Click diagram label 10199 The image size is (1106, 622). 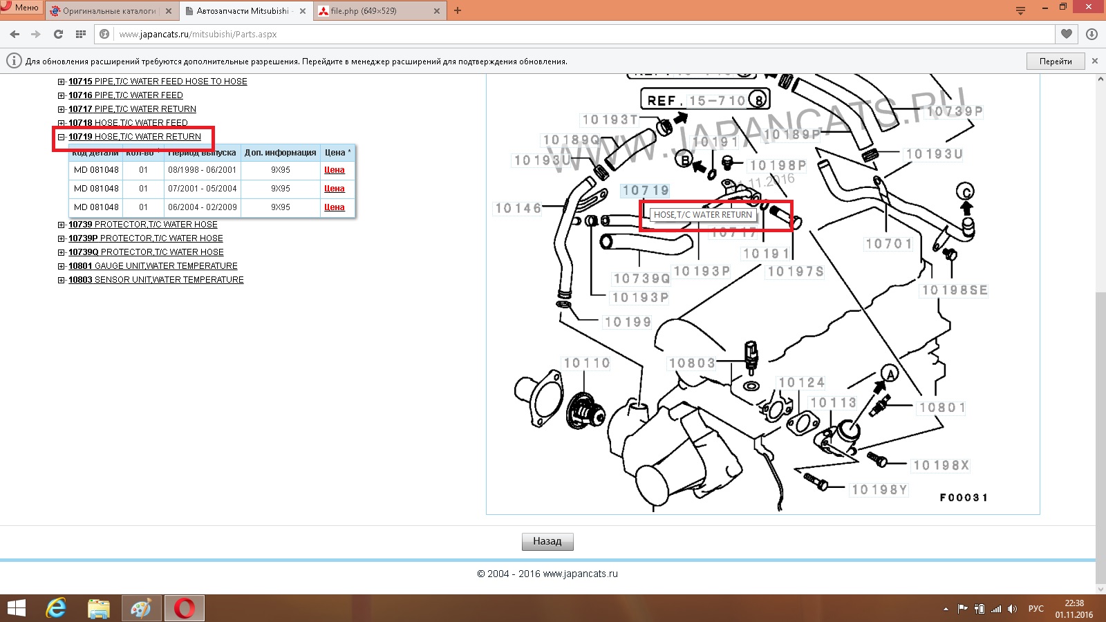pyautogui.click(x=628, y=322)
